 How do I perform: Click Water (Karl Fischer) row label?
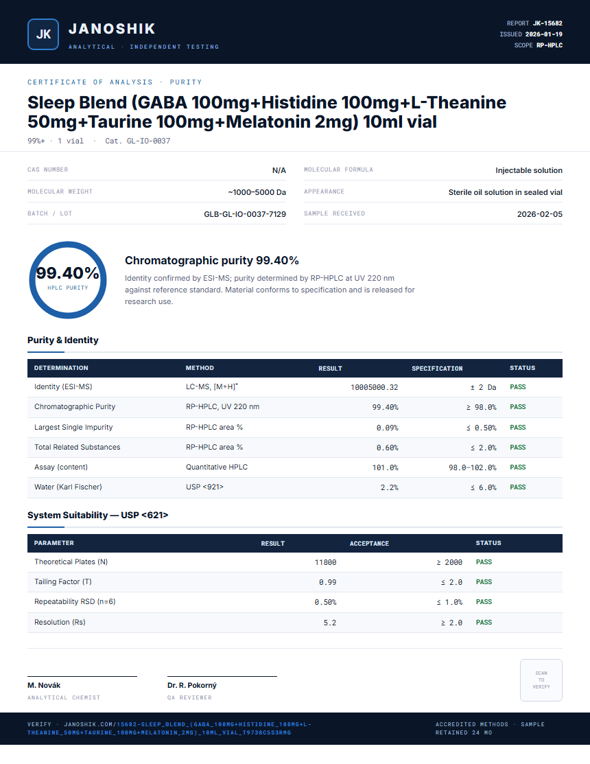(x=68, y=487)
